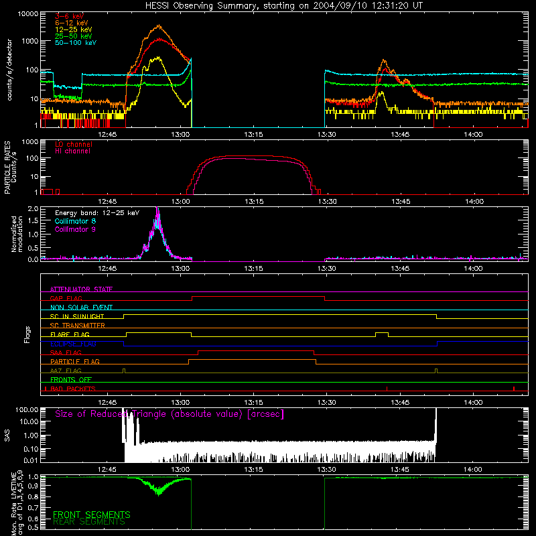Select the NON_SOLAR_EVENT flag label
Image resolution: width=536 pixels, height=536 pixels.
click(81, 308)
